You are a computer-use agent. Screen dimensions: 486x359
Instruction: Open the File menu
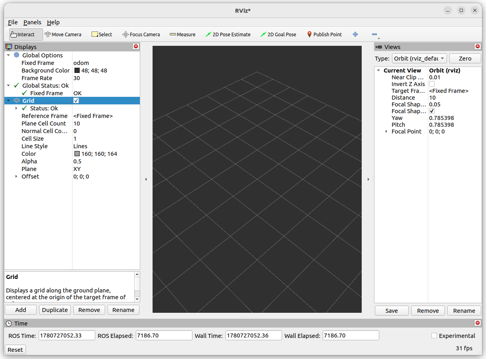[x=13, y=22]
